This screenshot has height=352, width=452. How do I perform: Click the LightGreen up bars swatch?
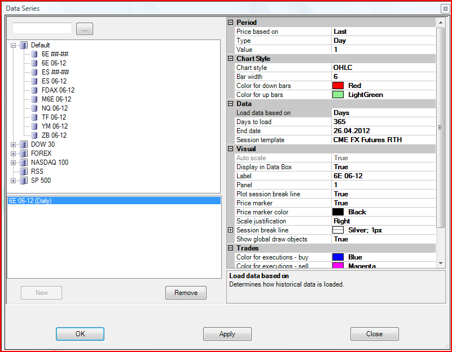[338, 94]
